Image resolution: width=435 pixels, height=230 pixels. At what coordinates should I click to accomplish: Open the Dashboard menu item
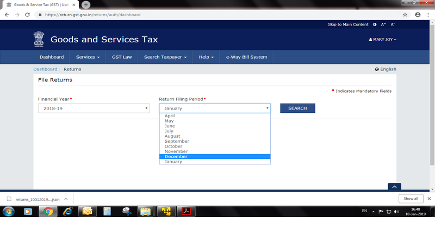(52, 57)
